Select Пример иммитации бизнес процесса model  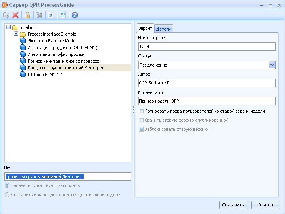point(63,61)
